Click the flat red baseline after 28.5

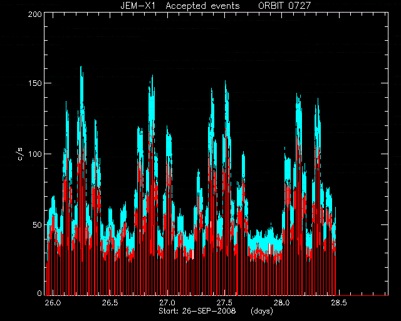point(362,295)
